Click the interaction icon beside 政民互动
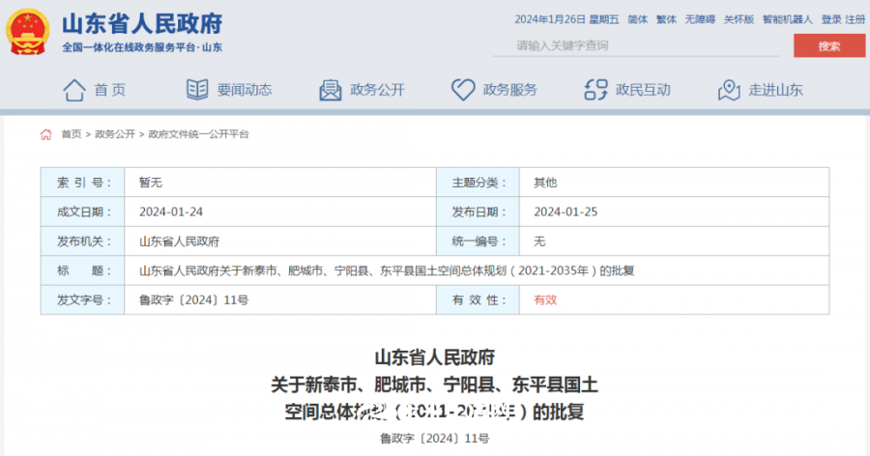The height and width of the screenshot is (456, 870). [595, 90]
